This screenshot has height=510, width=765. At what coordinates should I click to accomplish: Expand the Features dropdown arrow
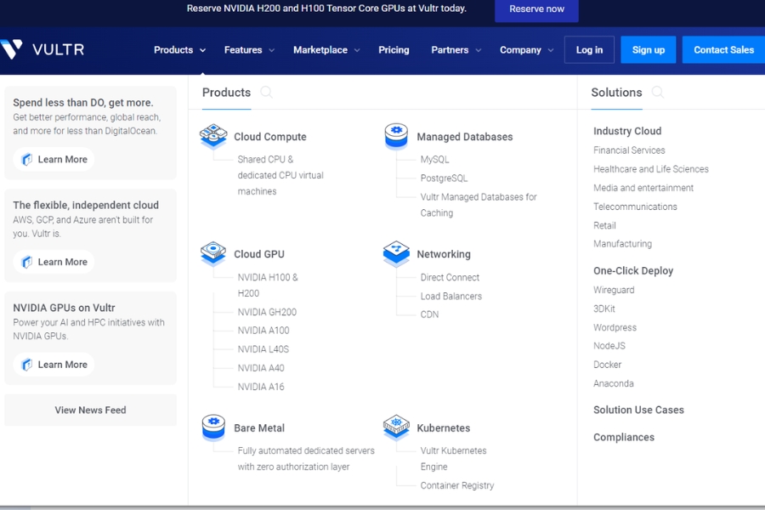[272, 50]
